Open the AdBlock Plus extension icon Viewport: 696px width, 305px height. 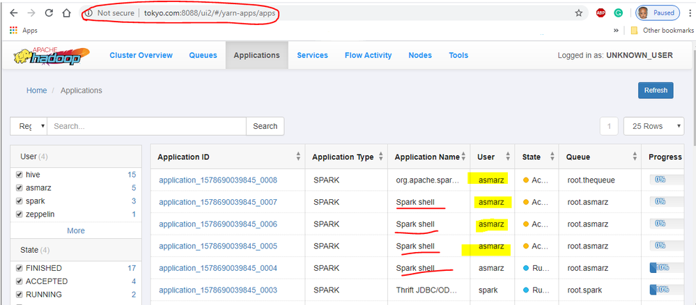tap(601, 13)
